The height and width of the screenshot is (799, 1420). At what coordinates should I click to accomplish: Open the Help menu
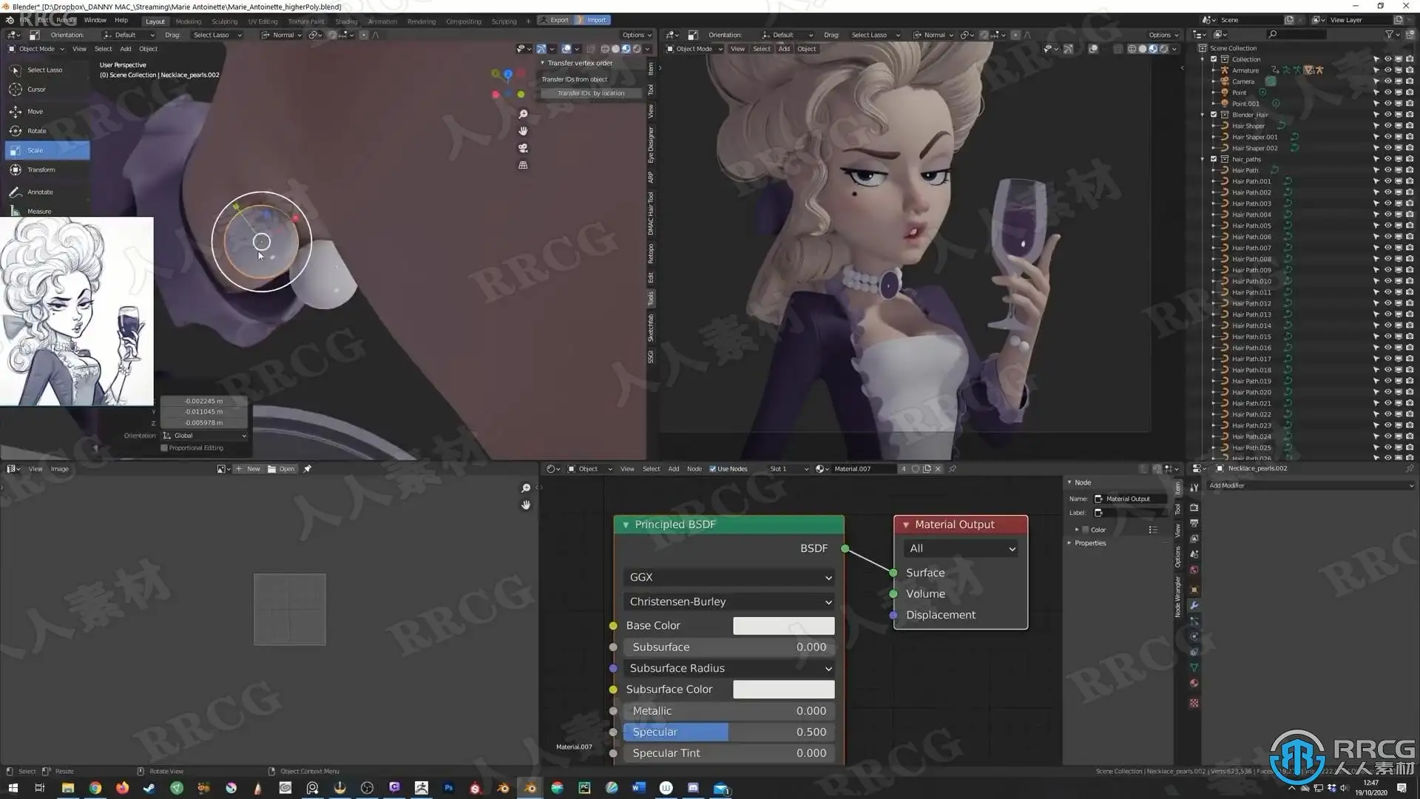121,21
